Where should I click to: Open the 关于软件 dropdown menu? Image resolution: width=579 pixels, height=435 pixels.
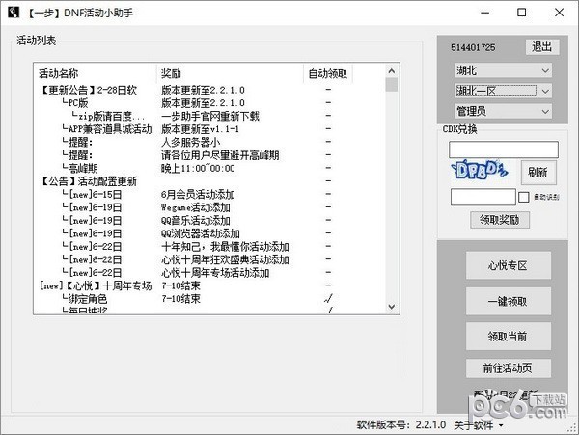pos(479,425)
